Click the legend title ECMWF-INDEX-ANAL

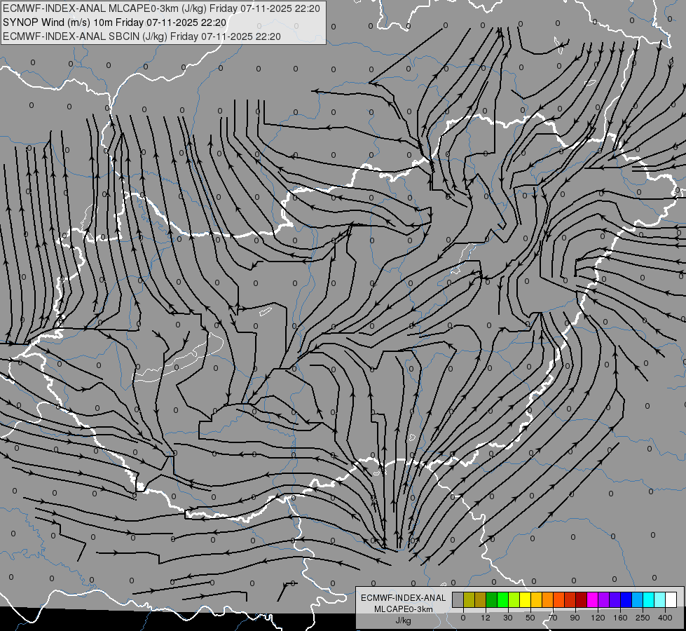[404, 598]
